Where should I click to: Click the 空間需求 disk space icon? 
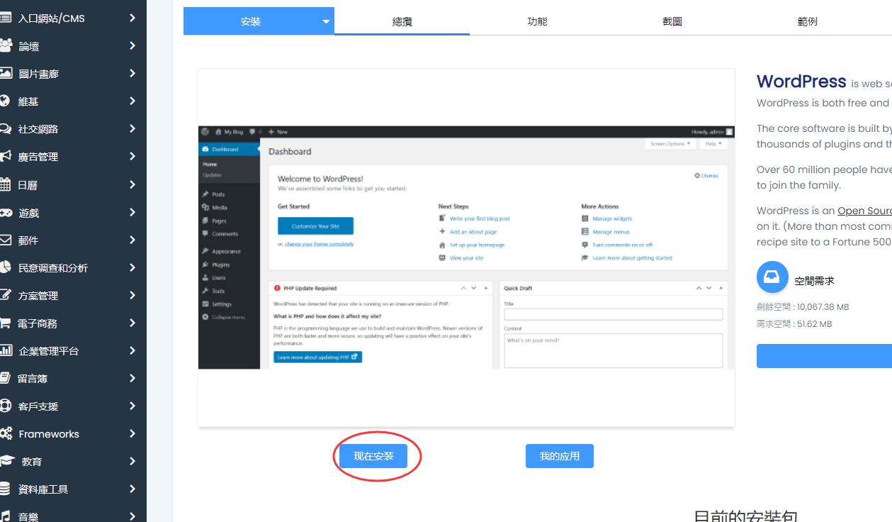(772, 277)
